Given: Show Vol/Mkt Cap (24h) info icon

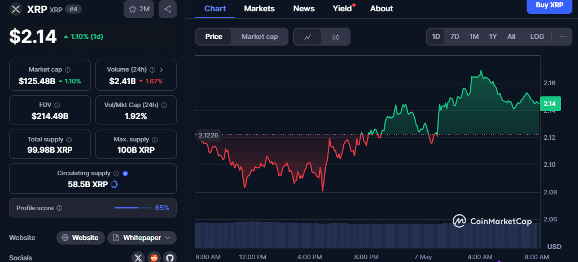Looking at the screenshot, I should click(x=164, y=105).
